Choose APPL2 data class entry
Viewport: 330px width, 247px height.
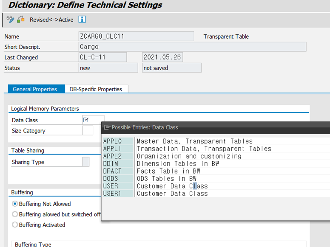pos(118,156)
